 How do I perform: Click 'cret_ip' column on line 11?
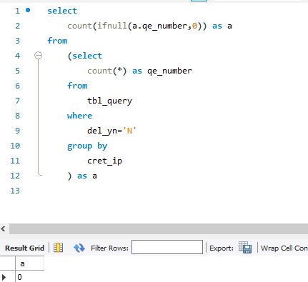[104, 161]
